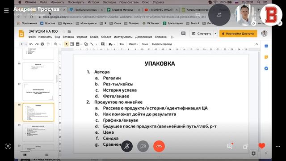Image resolution: width=286 pixels, height=161 pixels.
Task: Click the Фон background button
Action: [x=122, y=44]
